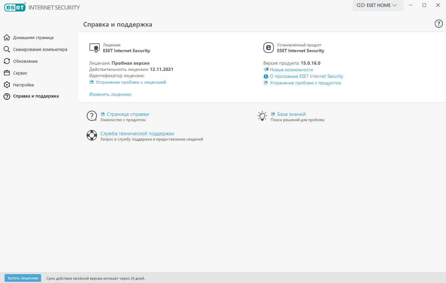Viewport: 446px width, 283px height.
Task: Open the Обновление section
Action: [25, 61]
